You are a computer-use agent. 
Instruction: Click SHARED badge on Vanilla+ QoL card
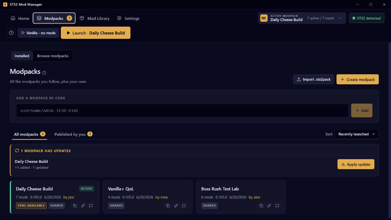116,206
